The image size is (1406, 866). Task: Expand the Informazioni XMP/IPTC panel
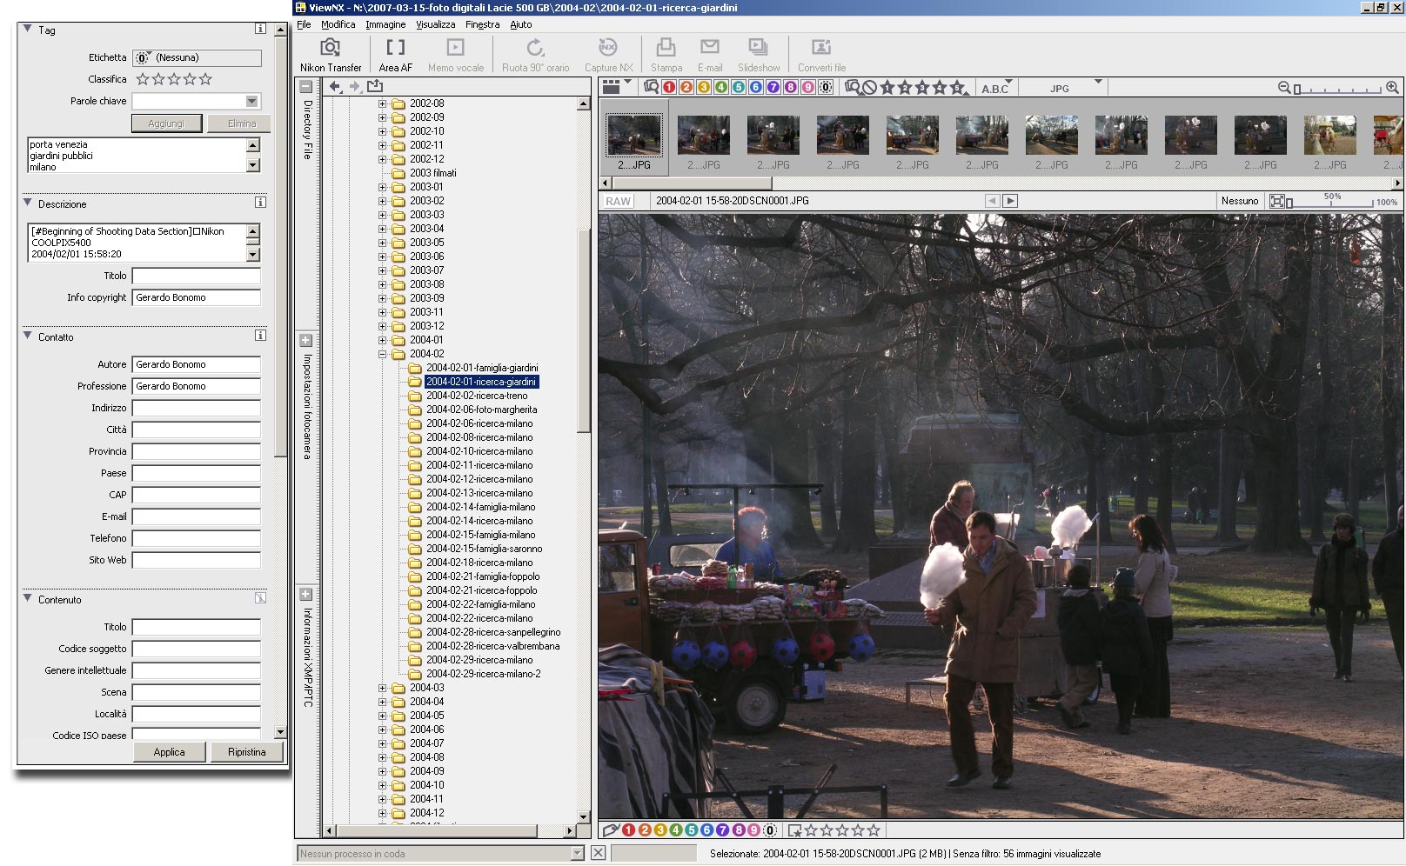[x=306, y=594]
